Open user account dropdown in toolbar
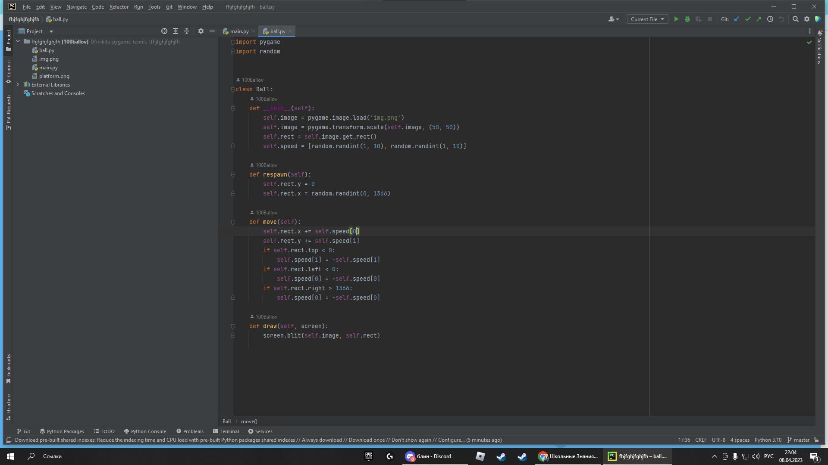Screen dimensions: 828x465 (x=614, y=19)
